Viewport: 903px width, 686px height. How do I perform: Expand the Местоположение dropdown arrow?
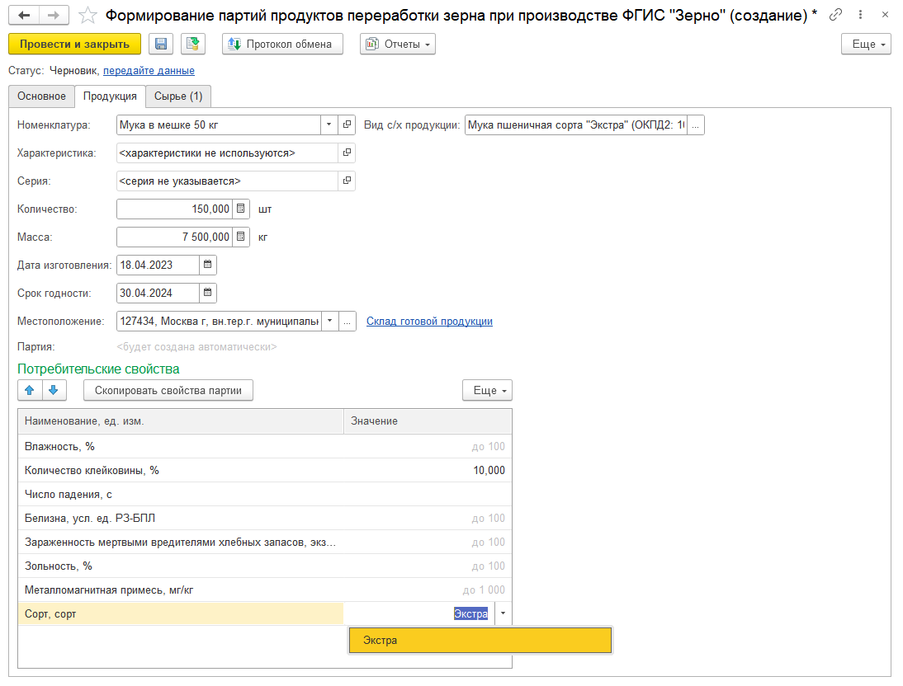(329, 322)
